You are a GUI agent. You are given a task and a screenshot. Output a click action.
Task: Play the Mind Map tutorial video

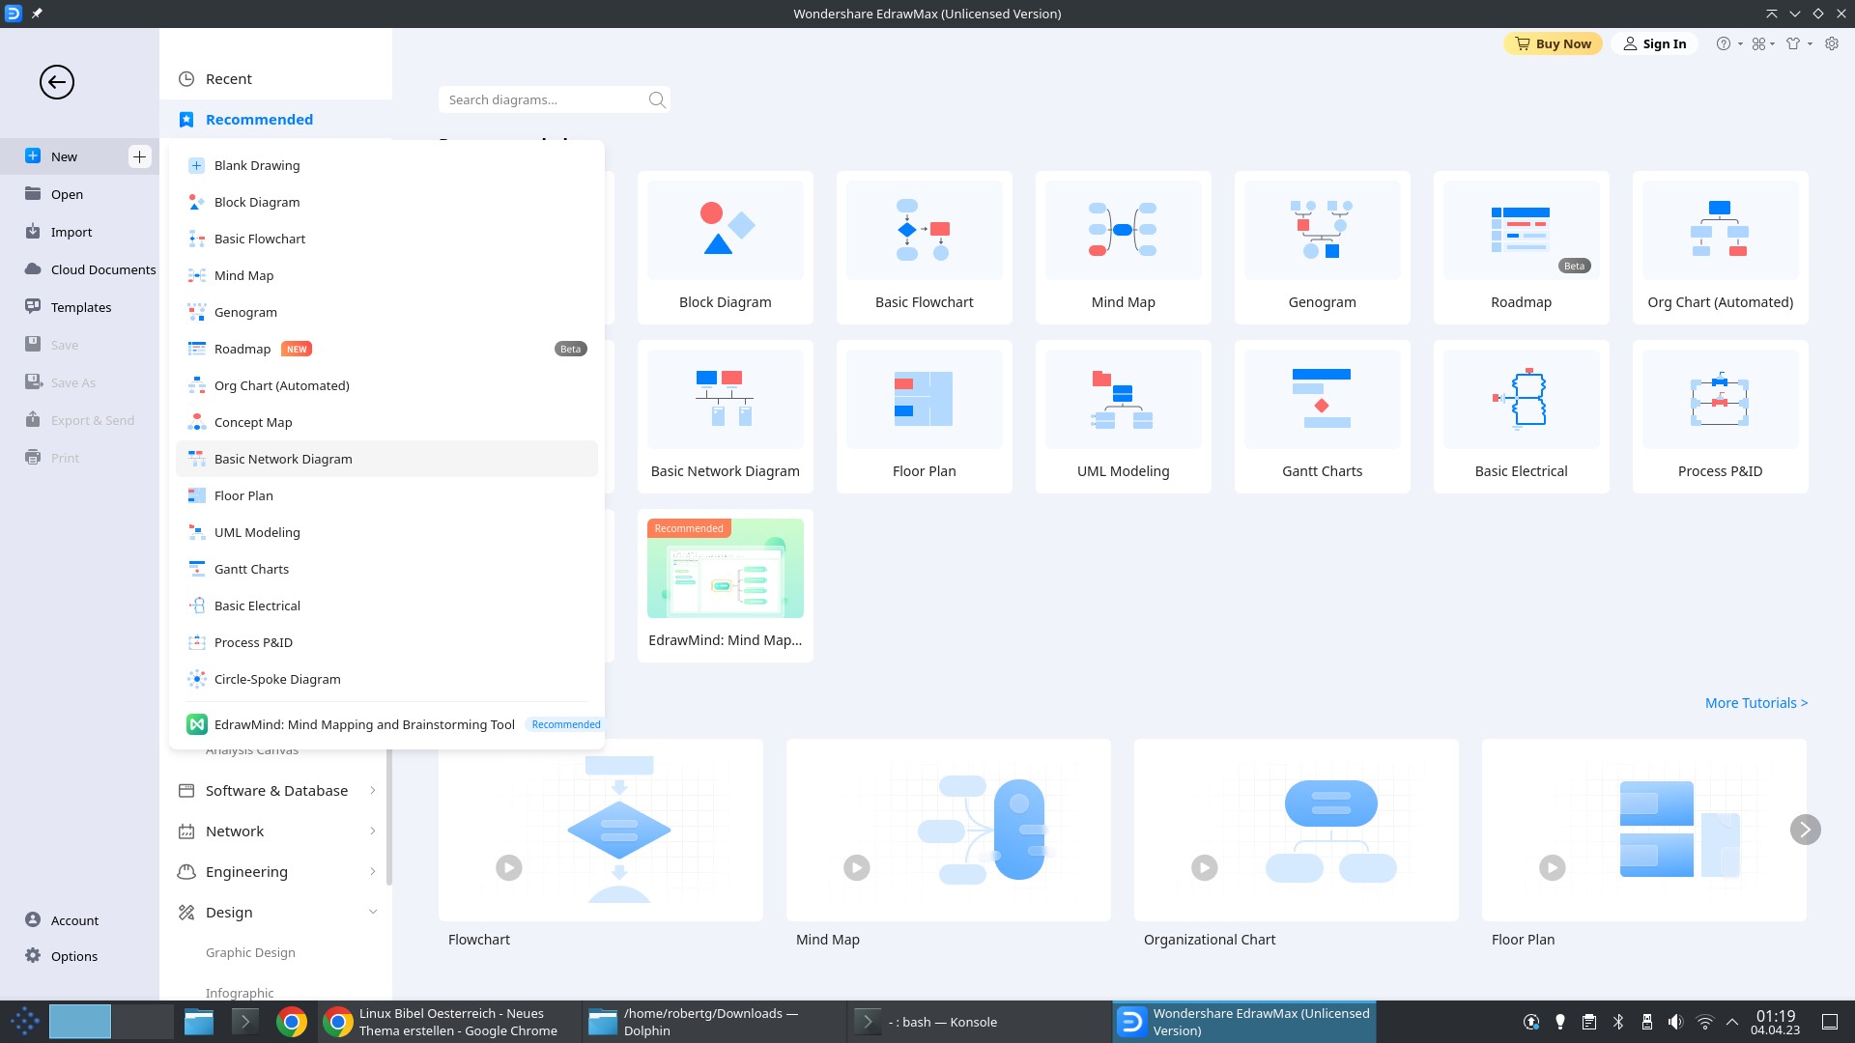[857, 867]
